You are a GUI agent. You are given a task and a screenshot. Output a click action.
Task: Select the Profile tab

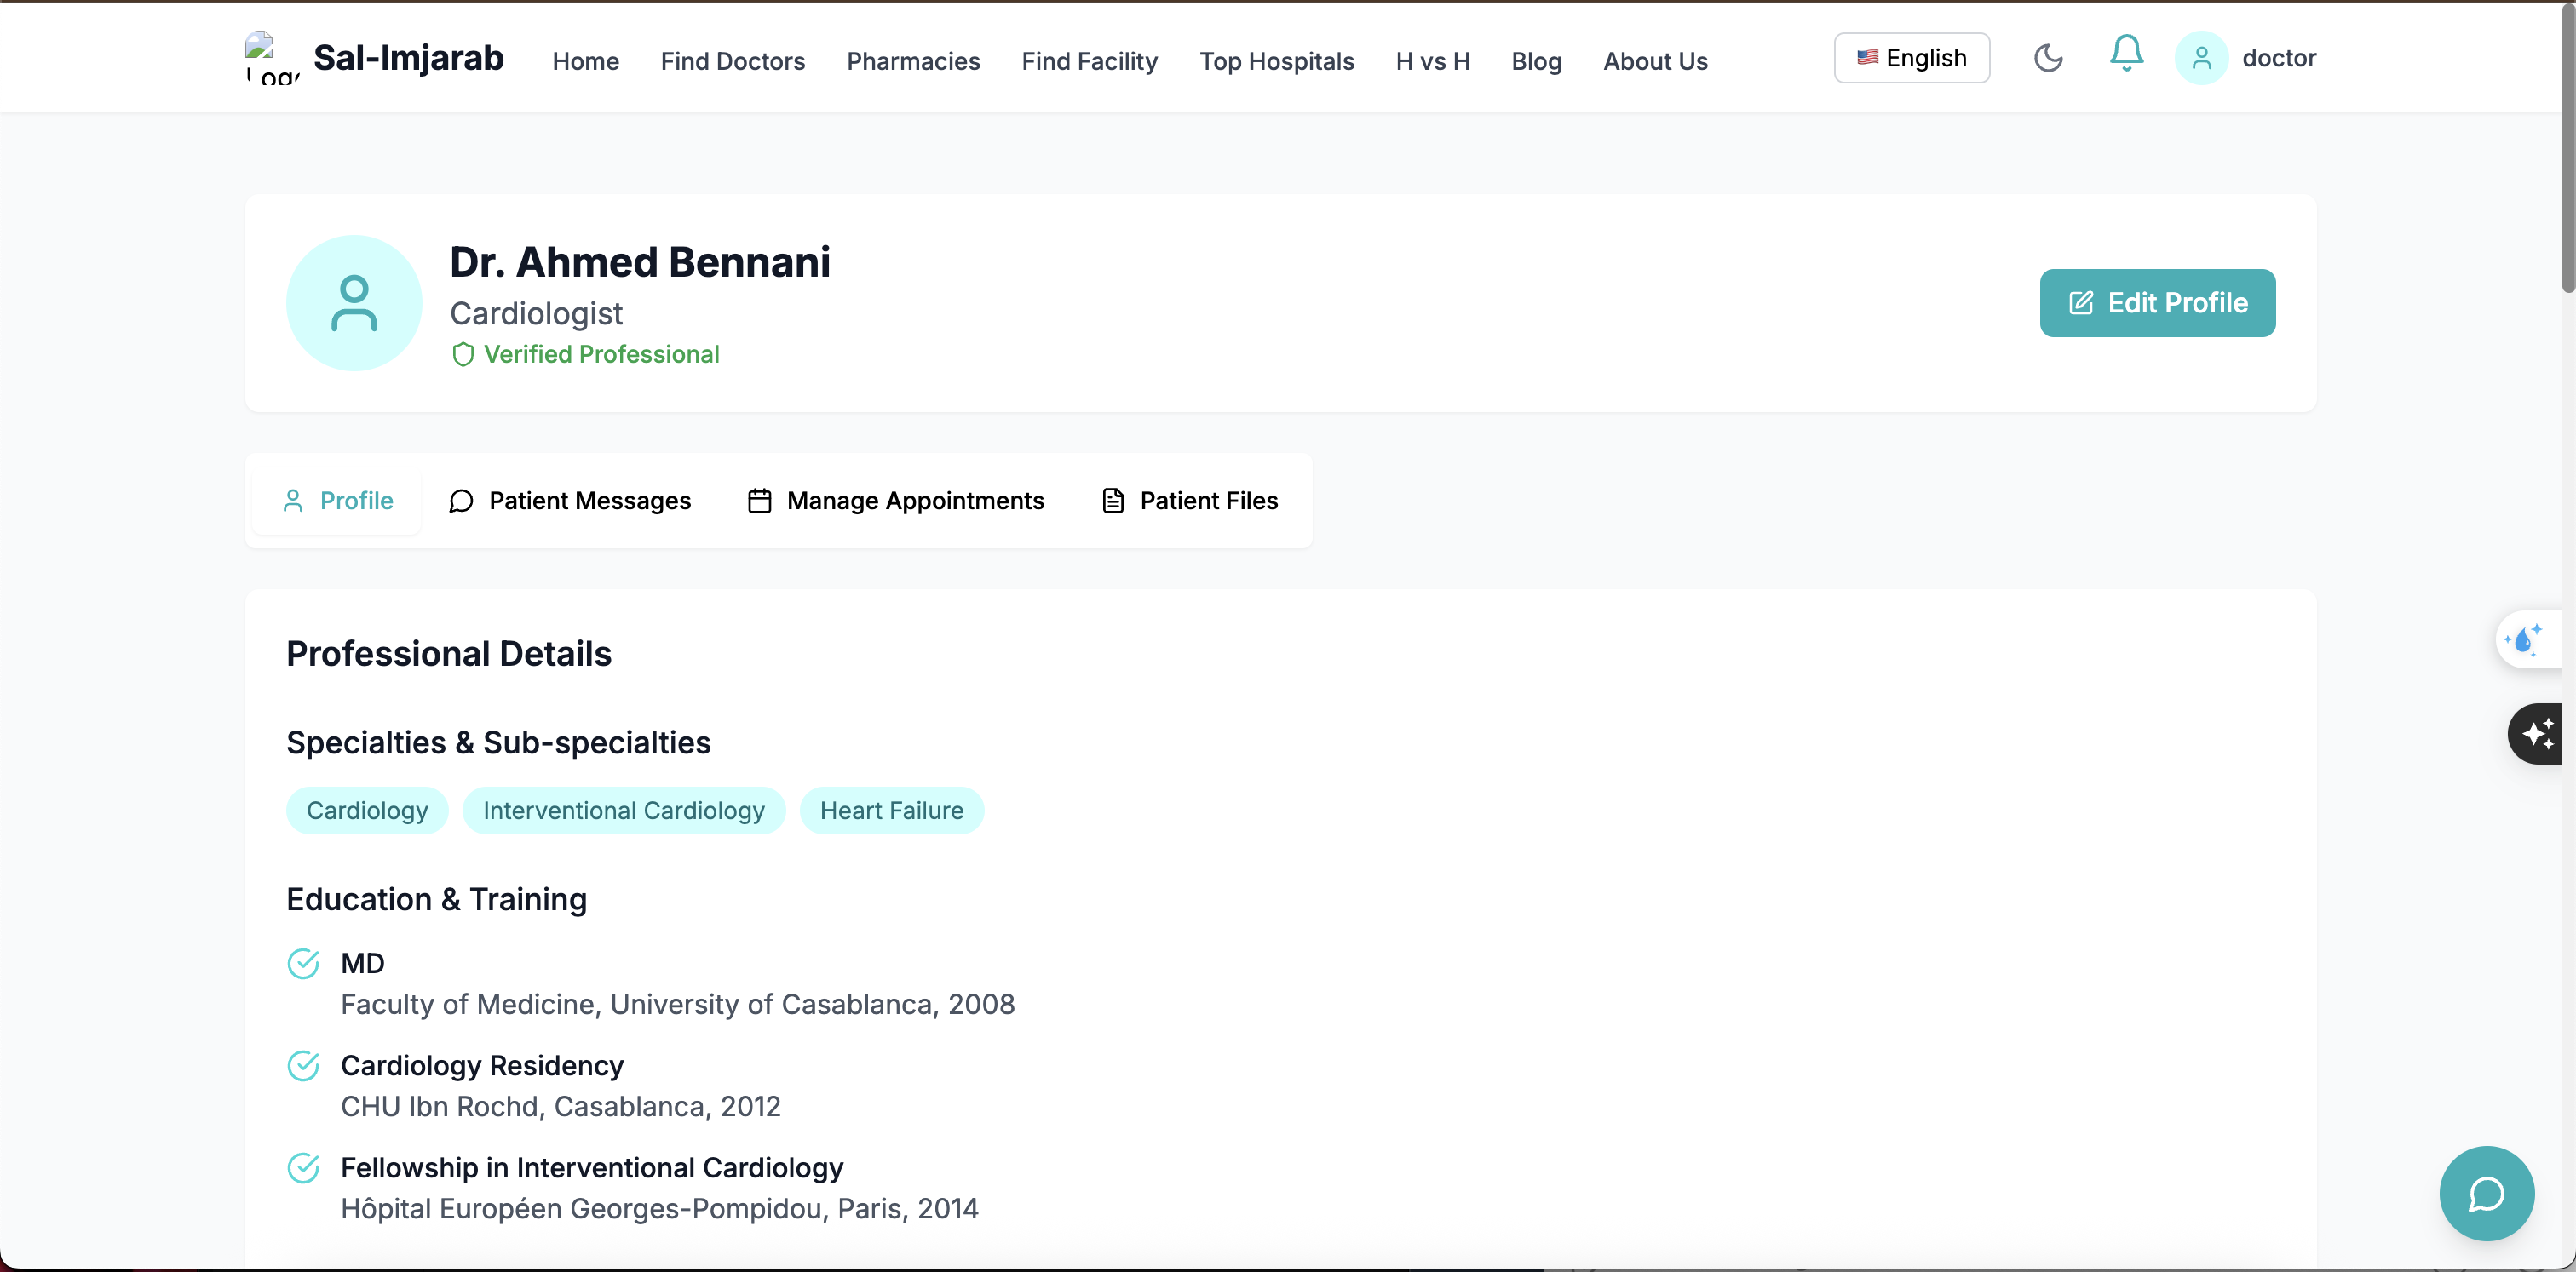coord(338,501)
